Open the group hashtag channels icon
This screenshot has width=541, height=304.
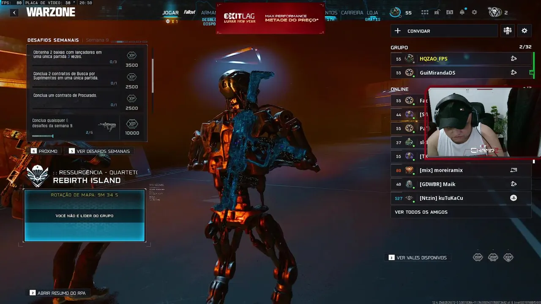click(508, 31)
